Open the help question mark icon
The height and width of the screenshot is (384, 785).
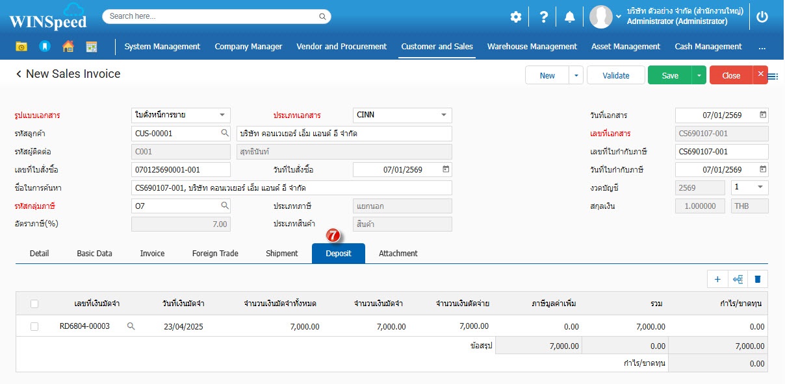pyautogui.click(x=544, y=18)
